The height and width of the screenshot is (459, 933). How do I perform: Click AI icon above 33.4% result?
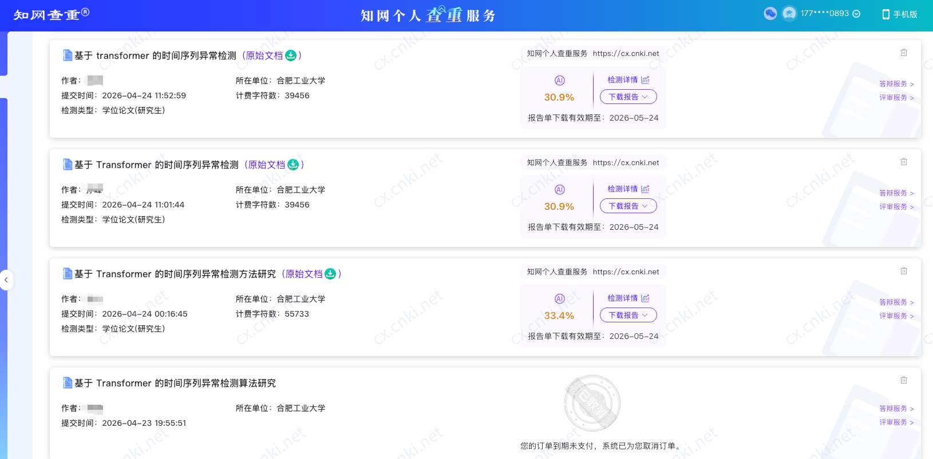pos(560,298)
